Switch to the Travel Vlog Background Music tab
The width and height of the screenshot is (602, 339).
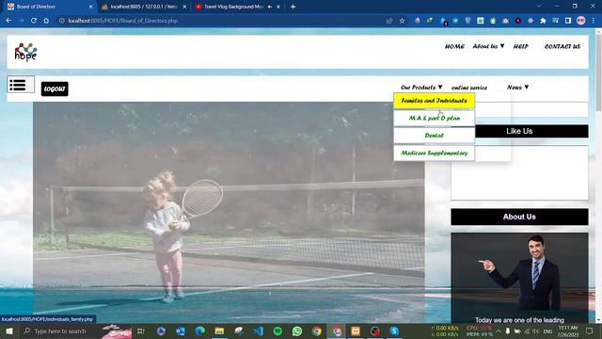tap(232, 7)
